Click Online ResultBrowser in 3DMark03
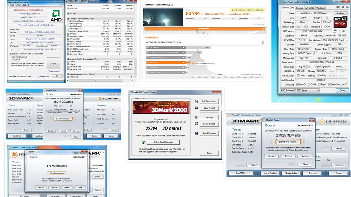 pyautogui.click(x=57, y=173)
